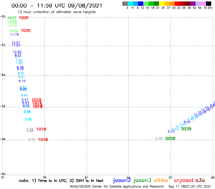Pick the yellow swatch in the color scale
This screenshot has height=189, width=215.
(162, 3)
